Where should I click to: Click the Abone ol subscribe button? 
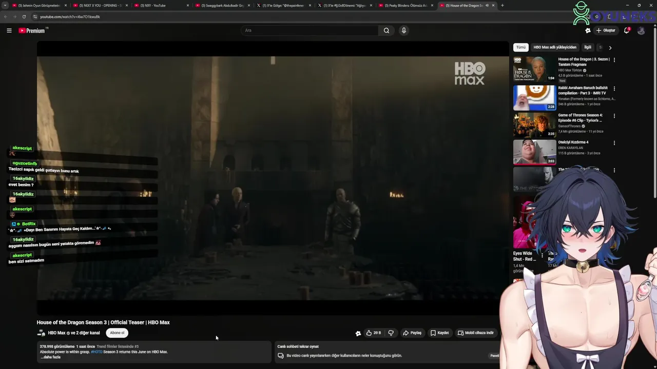[117, 333]
